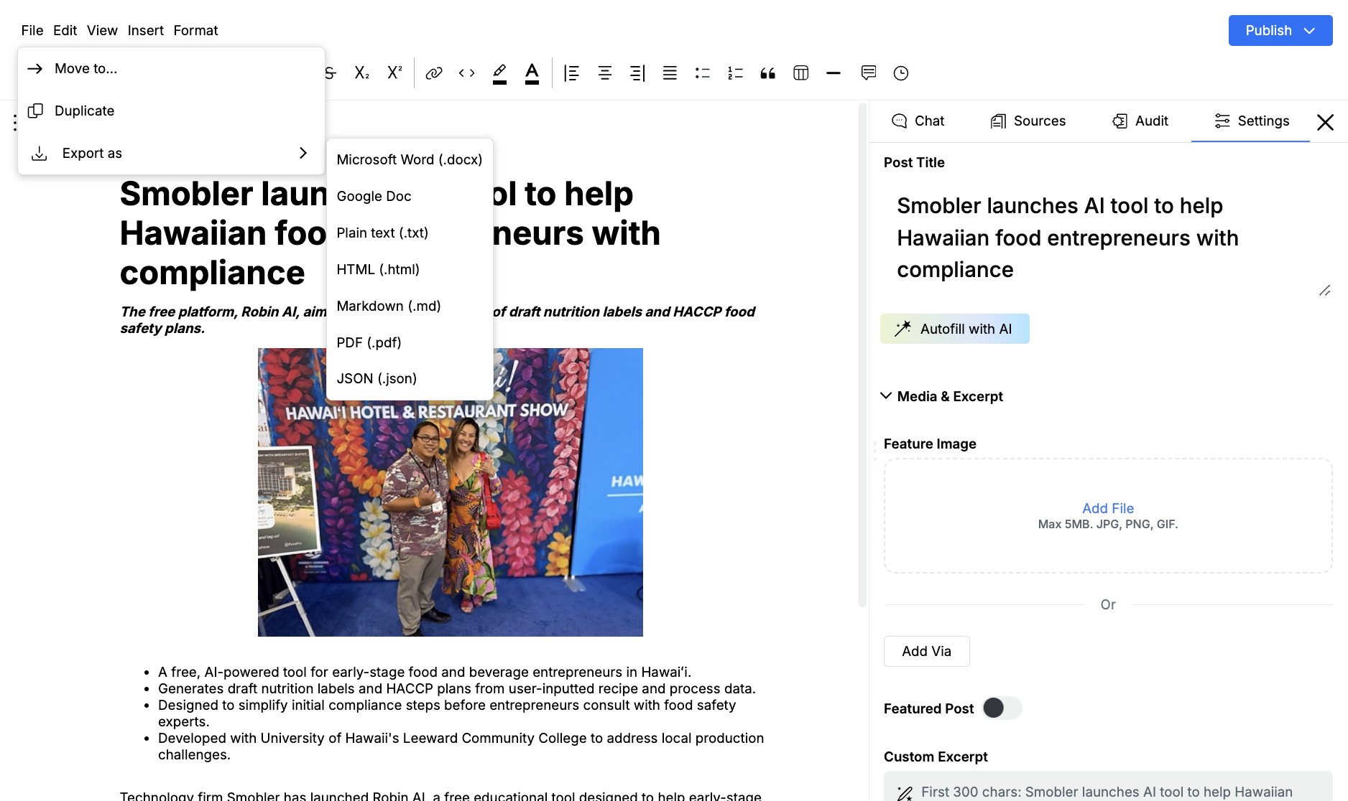Open the text highlight color tool
The width and height of the screenshot is (1348, 801).
point(499,73)
